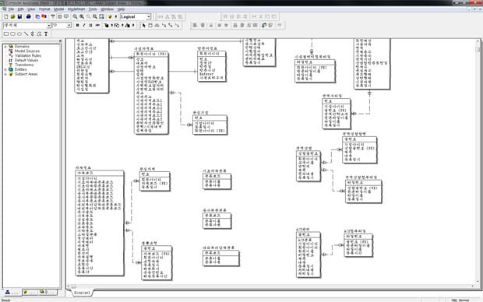Open the Logical model type dropdown
Image resolution: width=483 pixels, height=302 pixels.
coord(149,16)
